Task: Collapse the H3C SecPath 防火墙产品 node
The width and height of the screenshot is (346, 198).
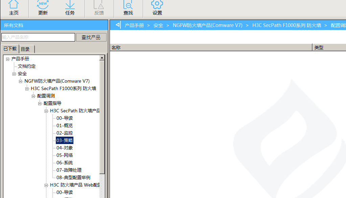Action: coord(46,111)
